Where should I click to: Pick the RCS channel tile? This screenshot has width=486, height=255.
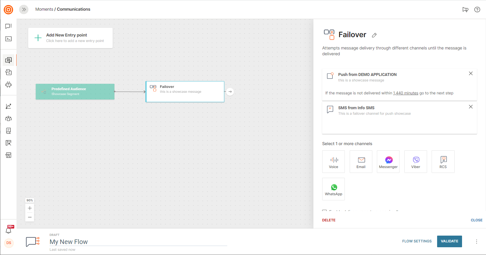[443, 162]
